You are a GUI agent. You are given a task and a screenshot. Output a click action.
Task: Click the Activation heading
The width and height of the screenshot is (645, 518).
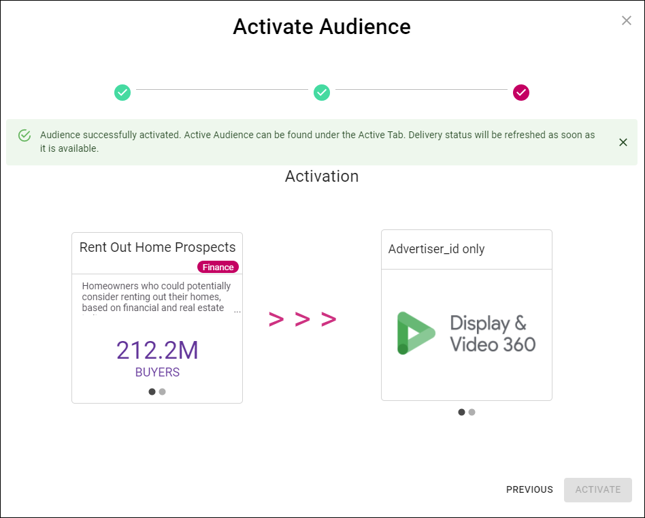tap(322, 176)
